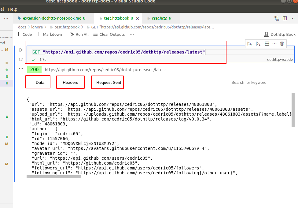
Task: Run All cells in notebook
Action: pos(79,34)
